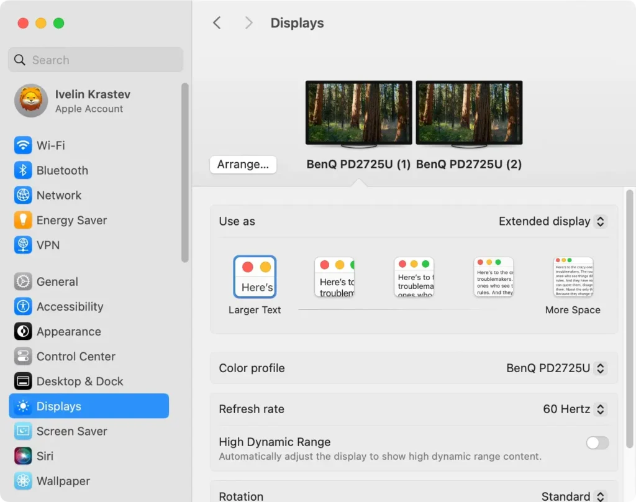
Task: Switch to Desktop & Dock settings
Action: [x=89, y=381]
